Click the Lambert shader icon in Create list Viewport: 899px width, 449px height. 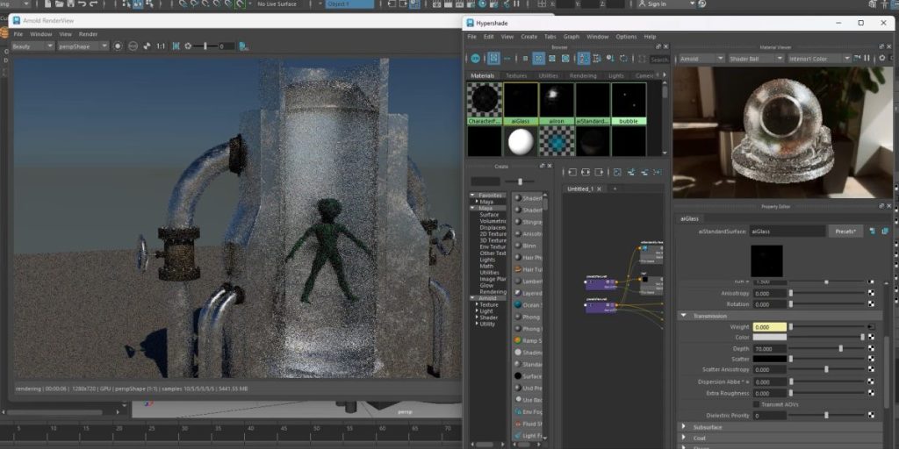pyautogui.click(x=519, y=282)
